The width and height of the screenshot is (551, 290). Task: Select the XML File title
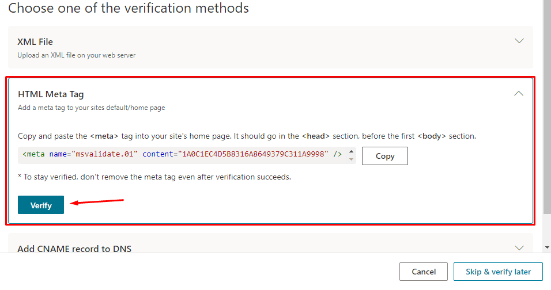pyautogui.click(x=35, y=41)
